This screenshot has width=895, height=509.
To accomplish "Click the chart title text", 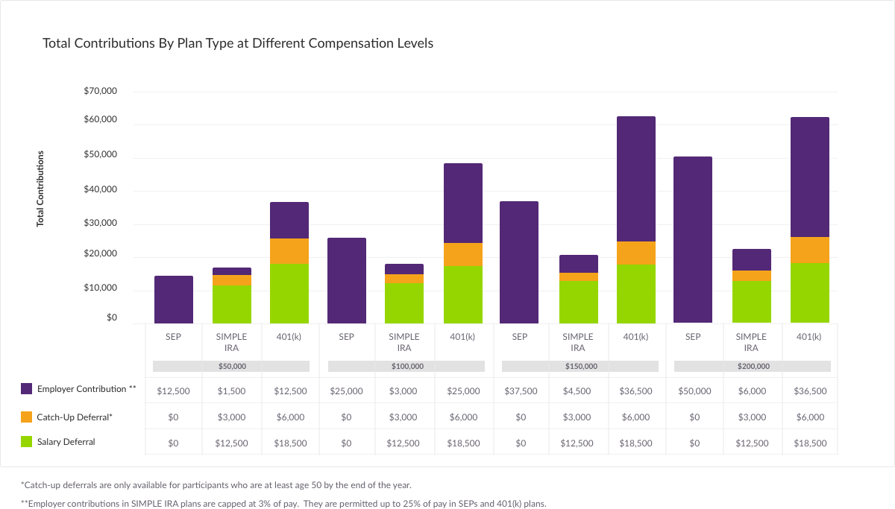I will (x=238, y=43).
